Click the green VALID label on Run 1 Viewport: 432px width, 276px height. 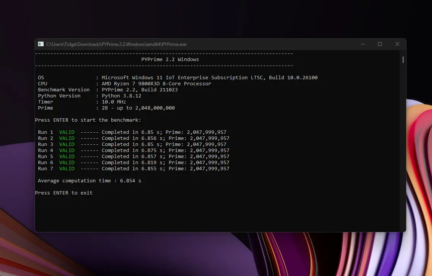(67, 132)
